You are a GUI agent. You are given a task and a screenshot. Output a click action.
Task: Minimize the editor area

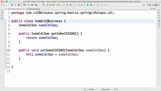tap(151, 9)
